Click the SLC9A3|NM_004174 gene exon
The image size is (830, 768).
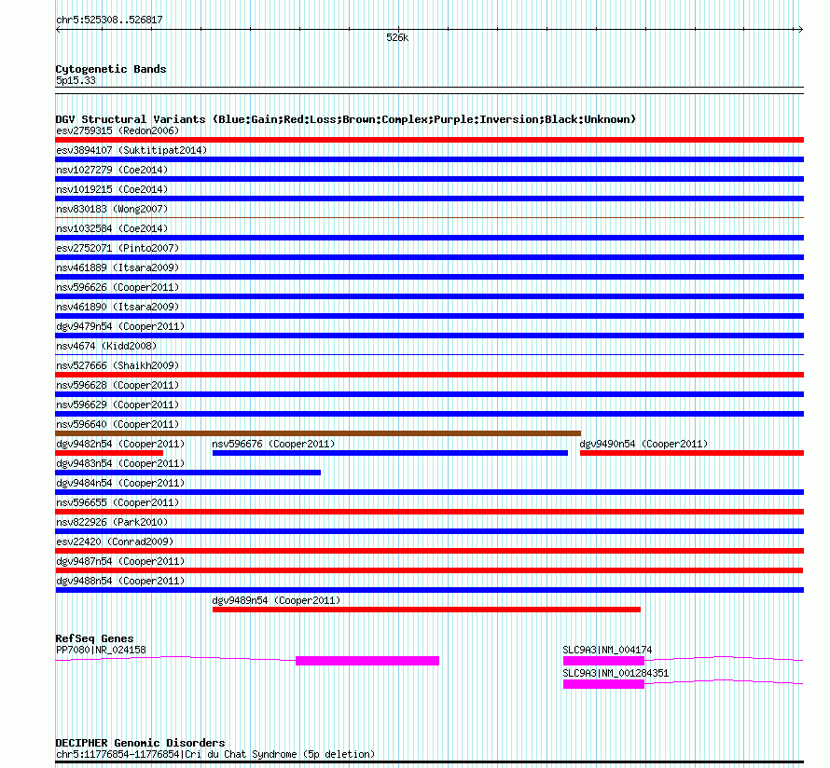[x=604, y=661]
